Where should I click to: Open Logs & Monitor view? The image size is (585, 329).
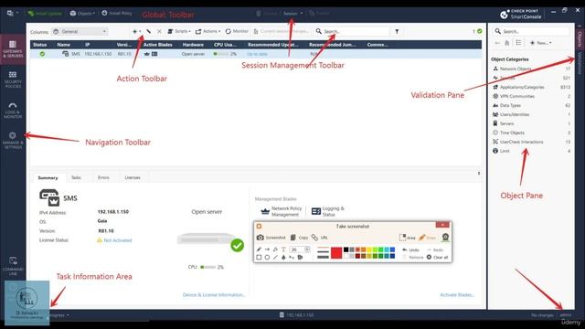(x=13, y=110)
